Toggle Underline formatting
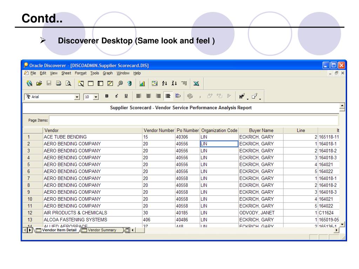This screenshot has height=269, width=359. 126,96
